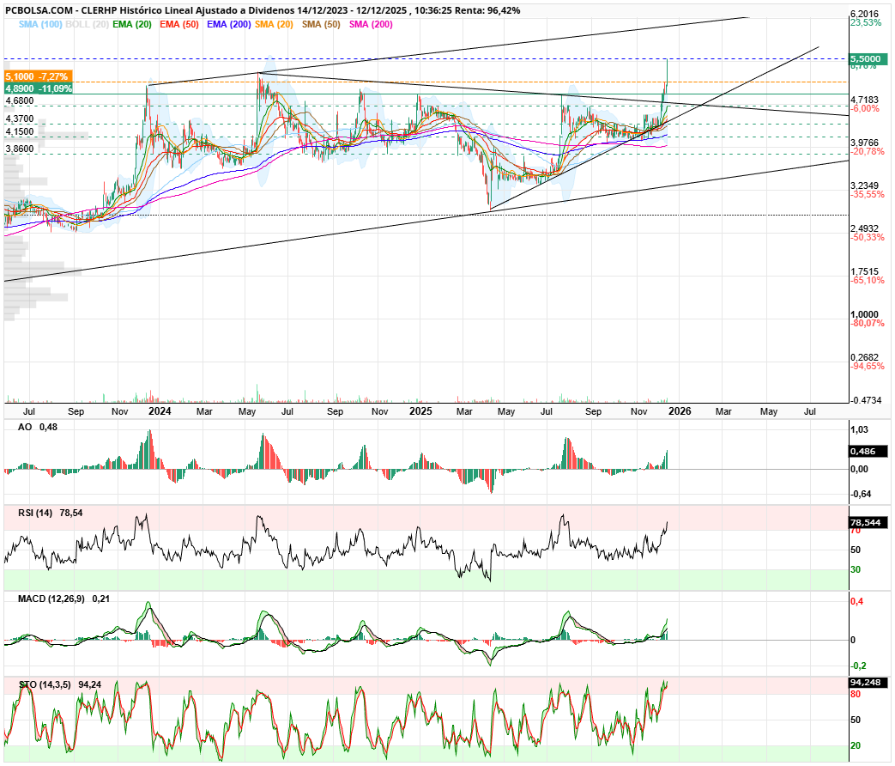
Task: Click the 2026 year label on time axis
Action: click(679, 411)
